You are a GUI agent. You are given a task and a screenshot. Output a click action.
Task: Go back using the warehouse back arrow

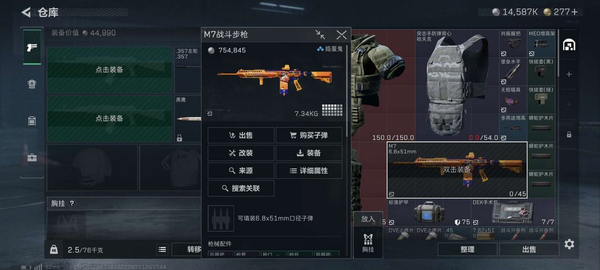tap(26, 12)
